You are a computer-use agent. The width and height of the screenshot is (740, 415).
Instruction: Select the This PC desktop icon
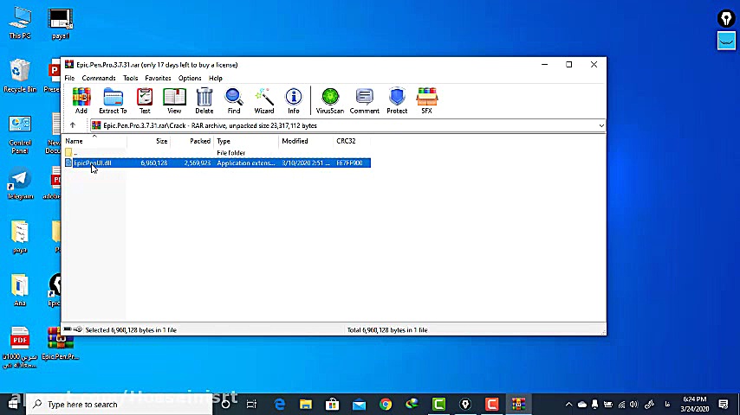[20, 23]
